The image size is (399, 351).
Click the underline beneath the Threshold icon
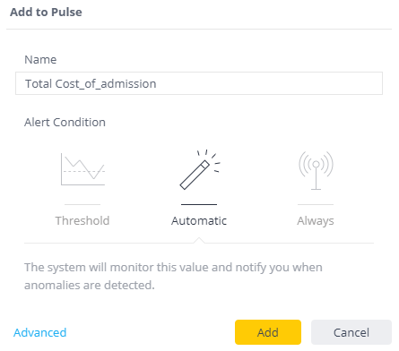pos(82,204)
